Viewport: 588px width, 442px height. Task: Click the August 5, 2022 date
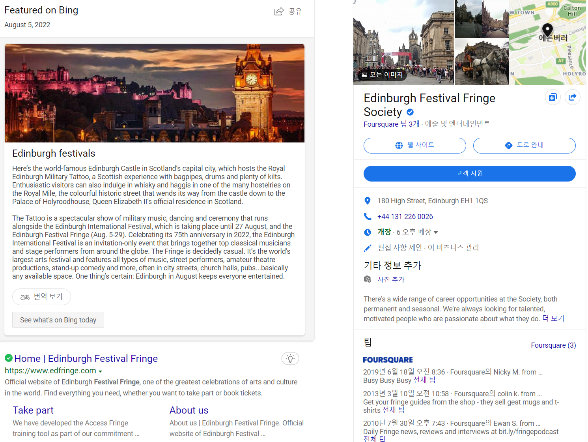click(x=27, y=25)
